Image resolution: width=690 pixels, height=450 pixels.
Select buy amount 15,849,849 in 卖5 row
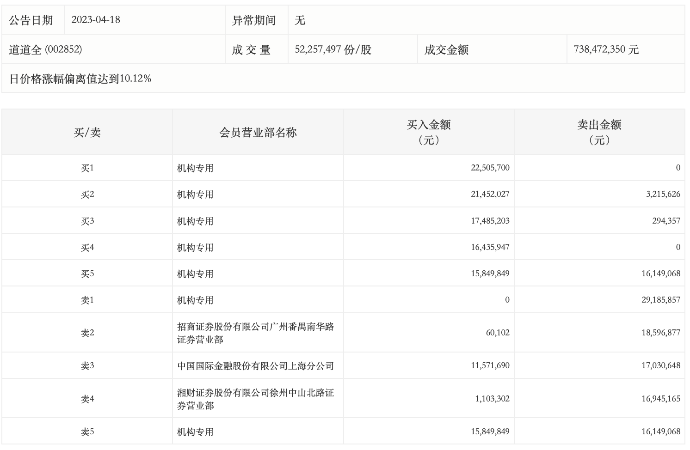point(490,432)
